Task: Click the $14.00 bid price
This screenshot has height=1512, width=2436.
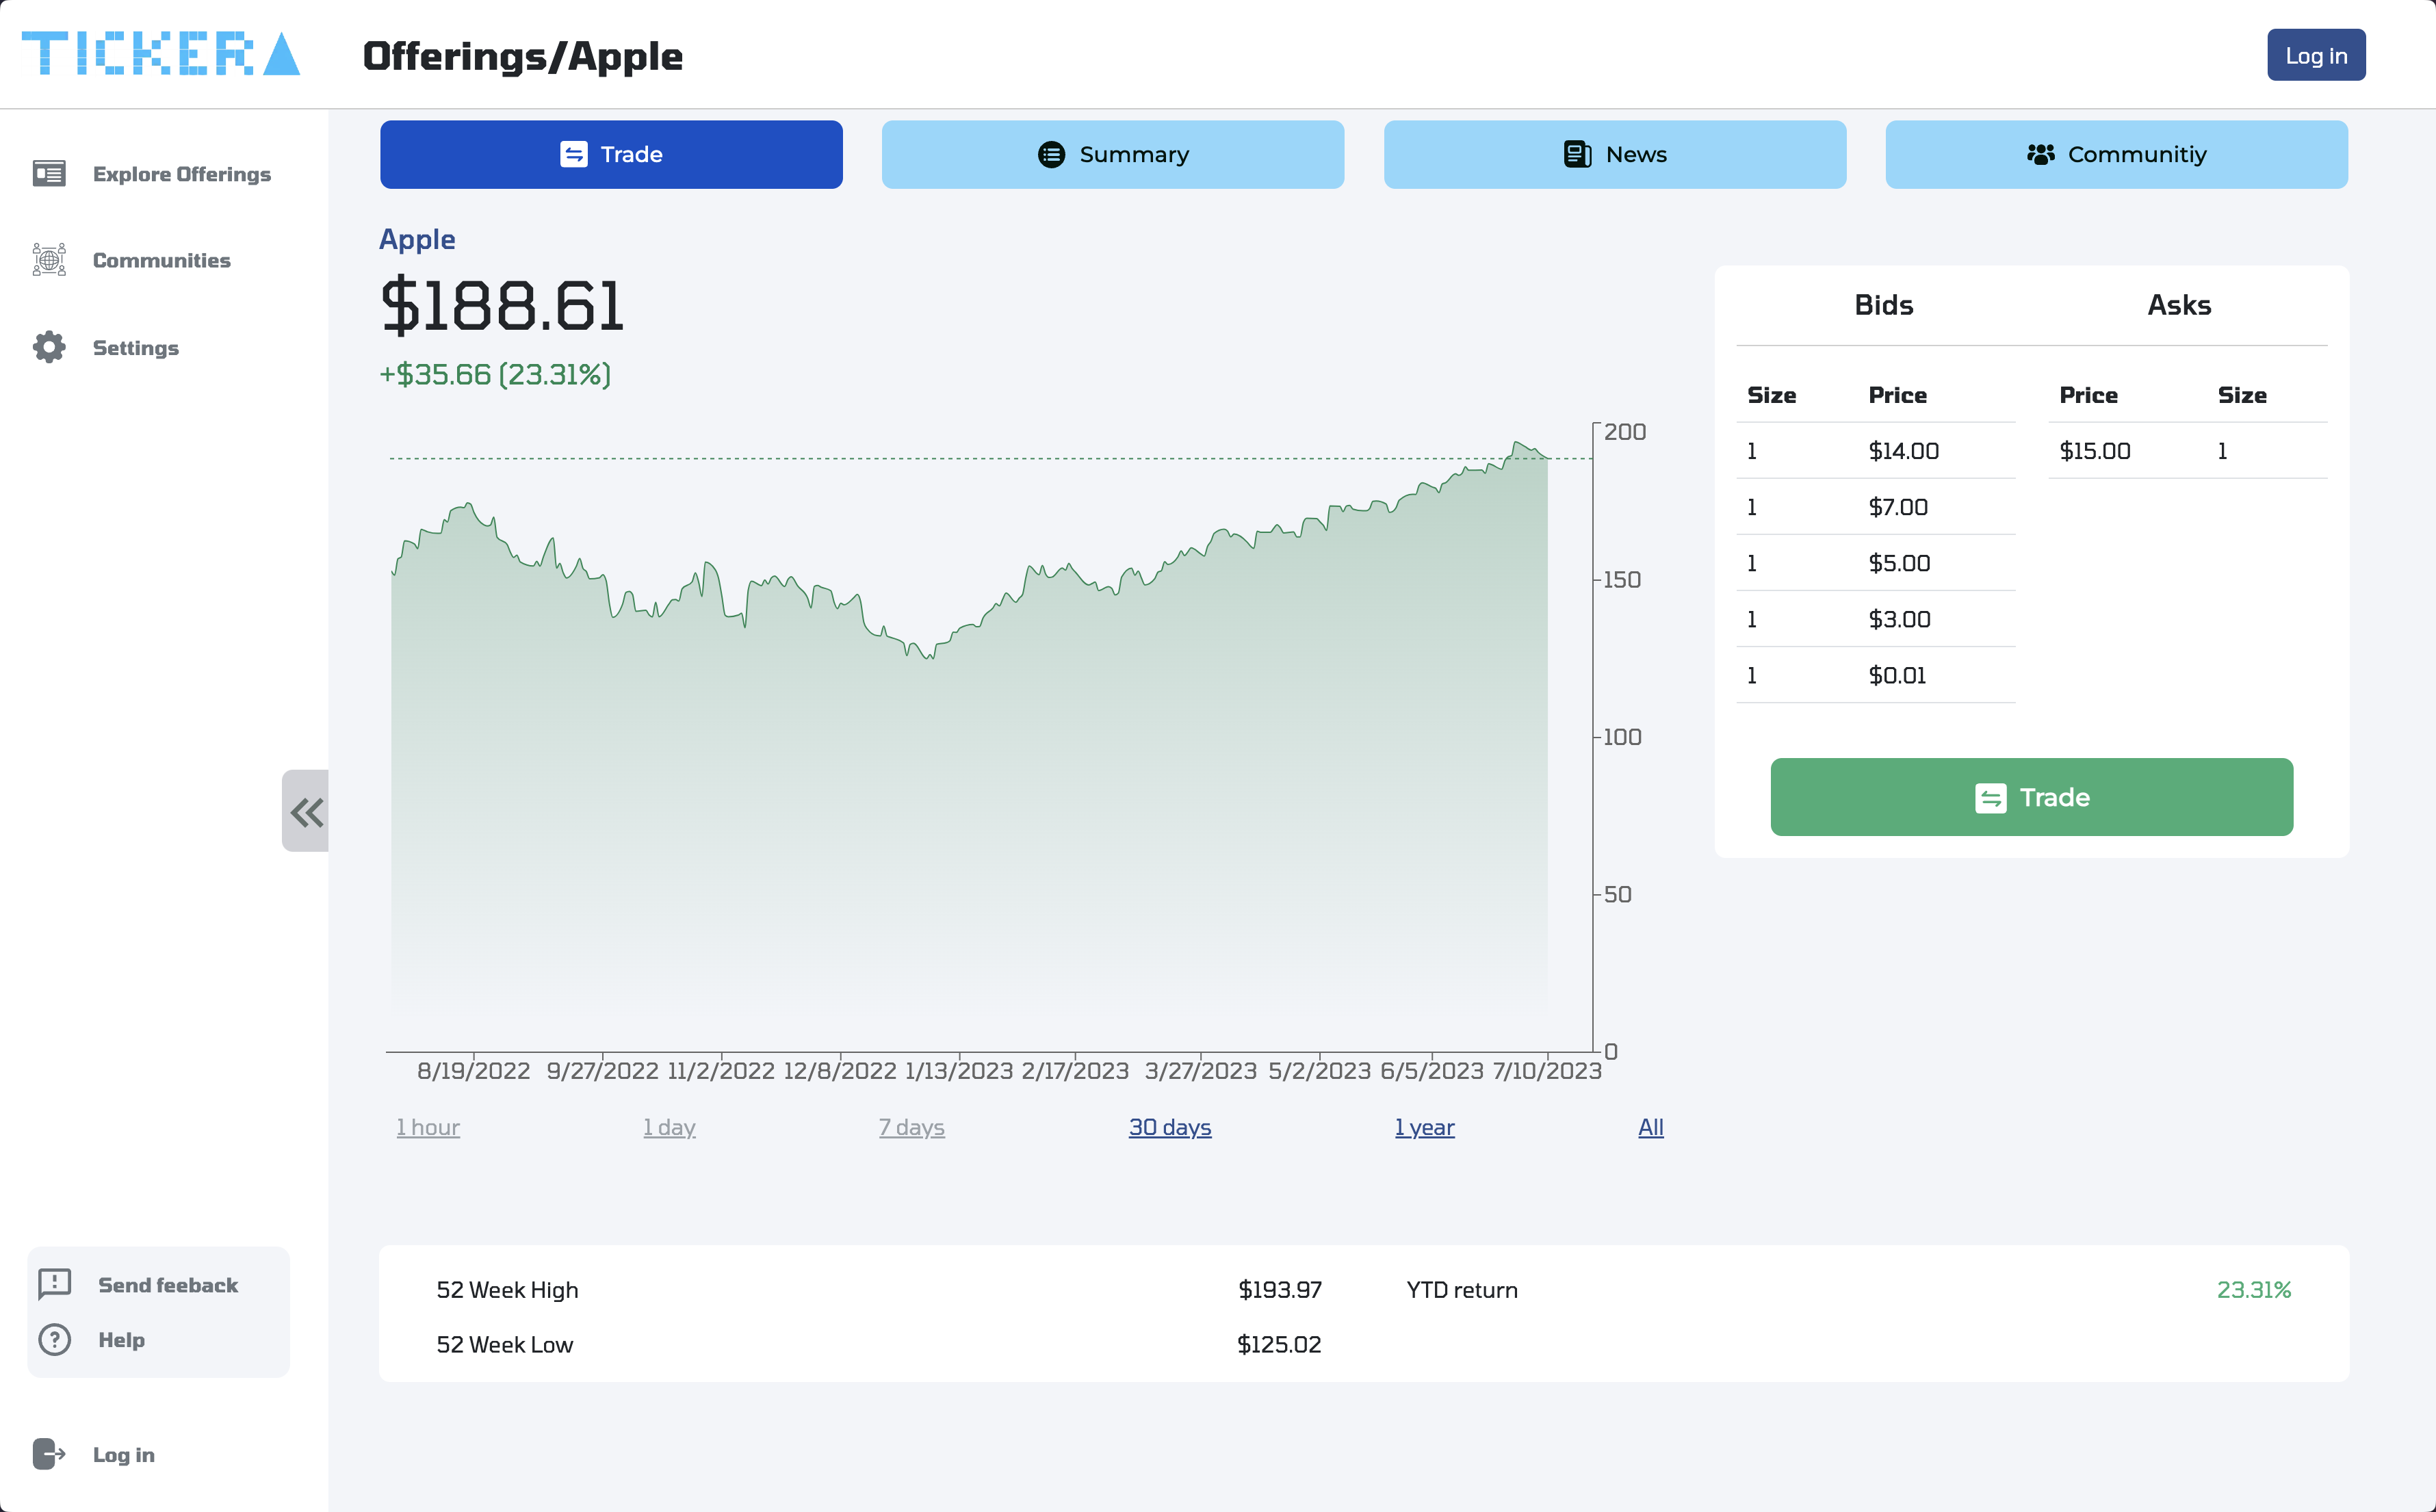Action: click(1904, 451)
